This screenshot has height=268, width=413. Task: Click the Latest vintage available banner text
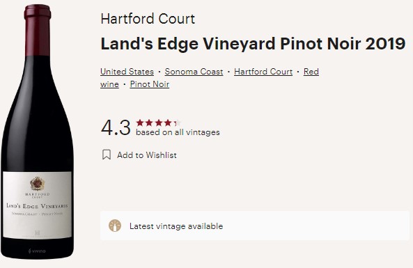pyautogui.click(x=176, y=226)
